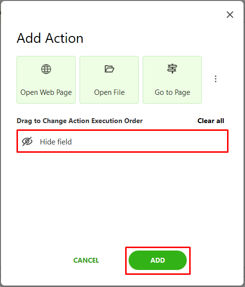Click the Go to Page label text
245x287 pixels.
172,92
